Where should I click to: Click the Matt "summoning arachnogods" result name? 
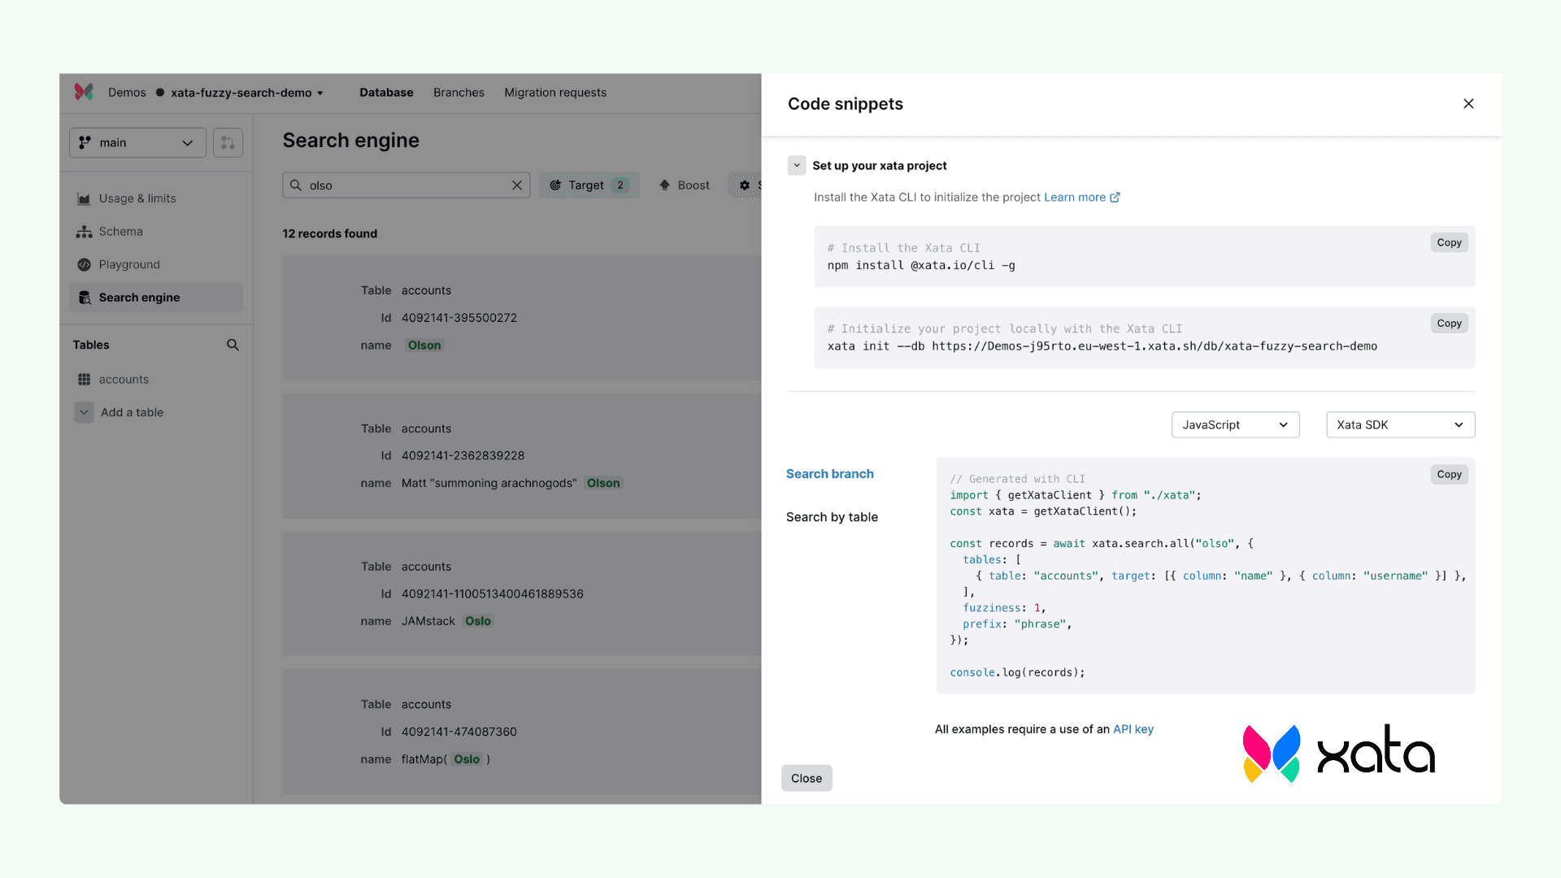coord(511,483)
